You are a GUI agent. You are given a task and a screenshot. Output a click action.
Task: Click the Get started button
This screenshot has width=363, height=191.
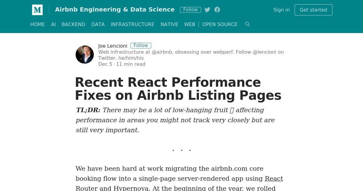click(313, 10)
